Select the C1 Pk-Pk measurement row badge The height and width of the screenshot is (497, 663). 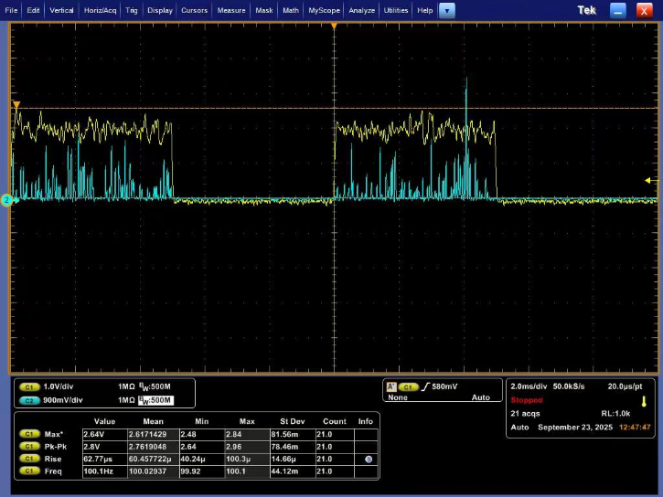click(29, 447)
